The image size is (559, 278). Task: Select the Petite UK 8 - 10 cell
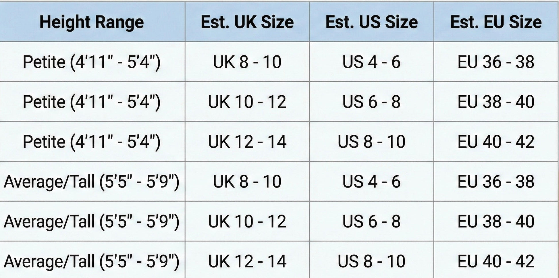(247, 62)
